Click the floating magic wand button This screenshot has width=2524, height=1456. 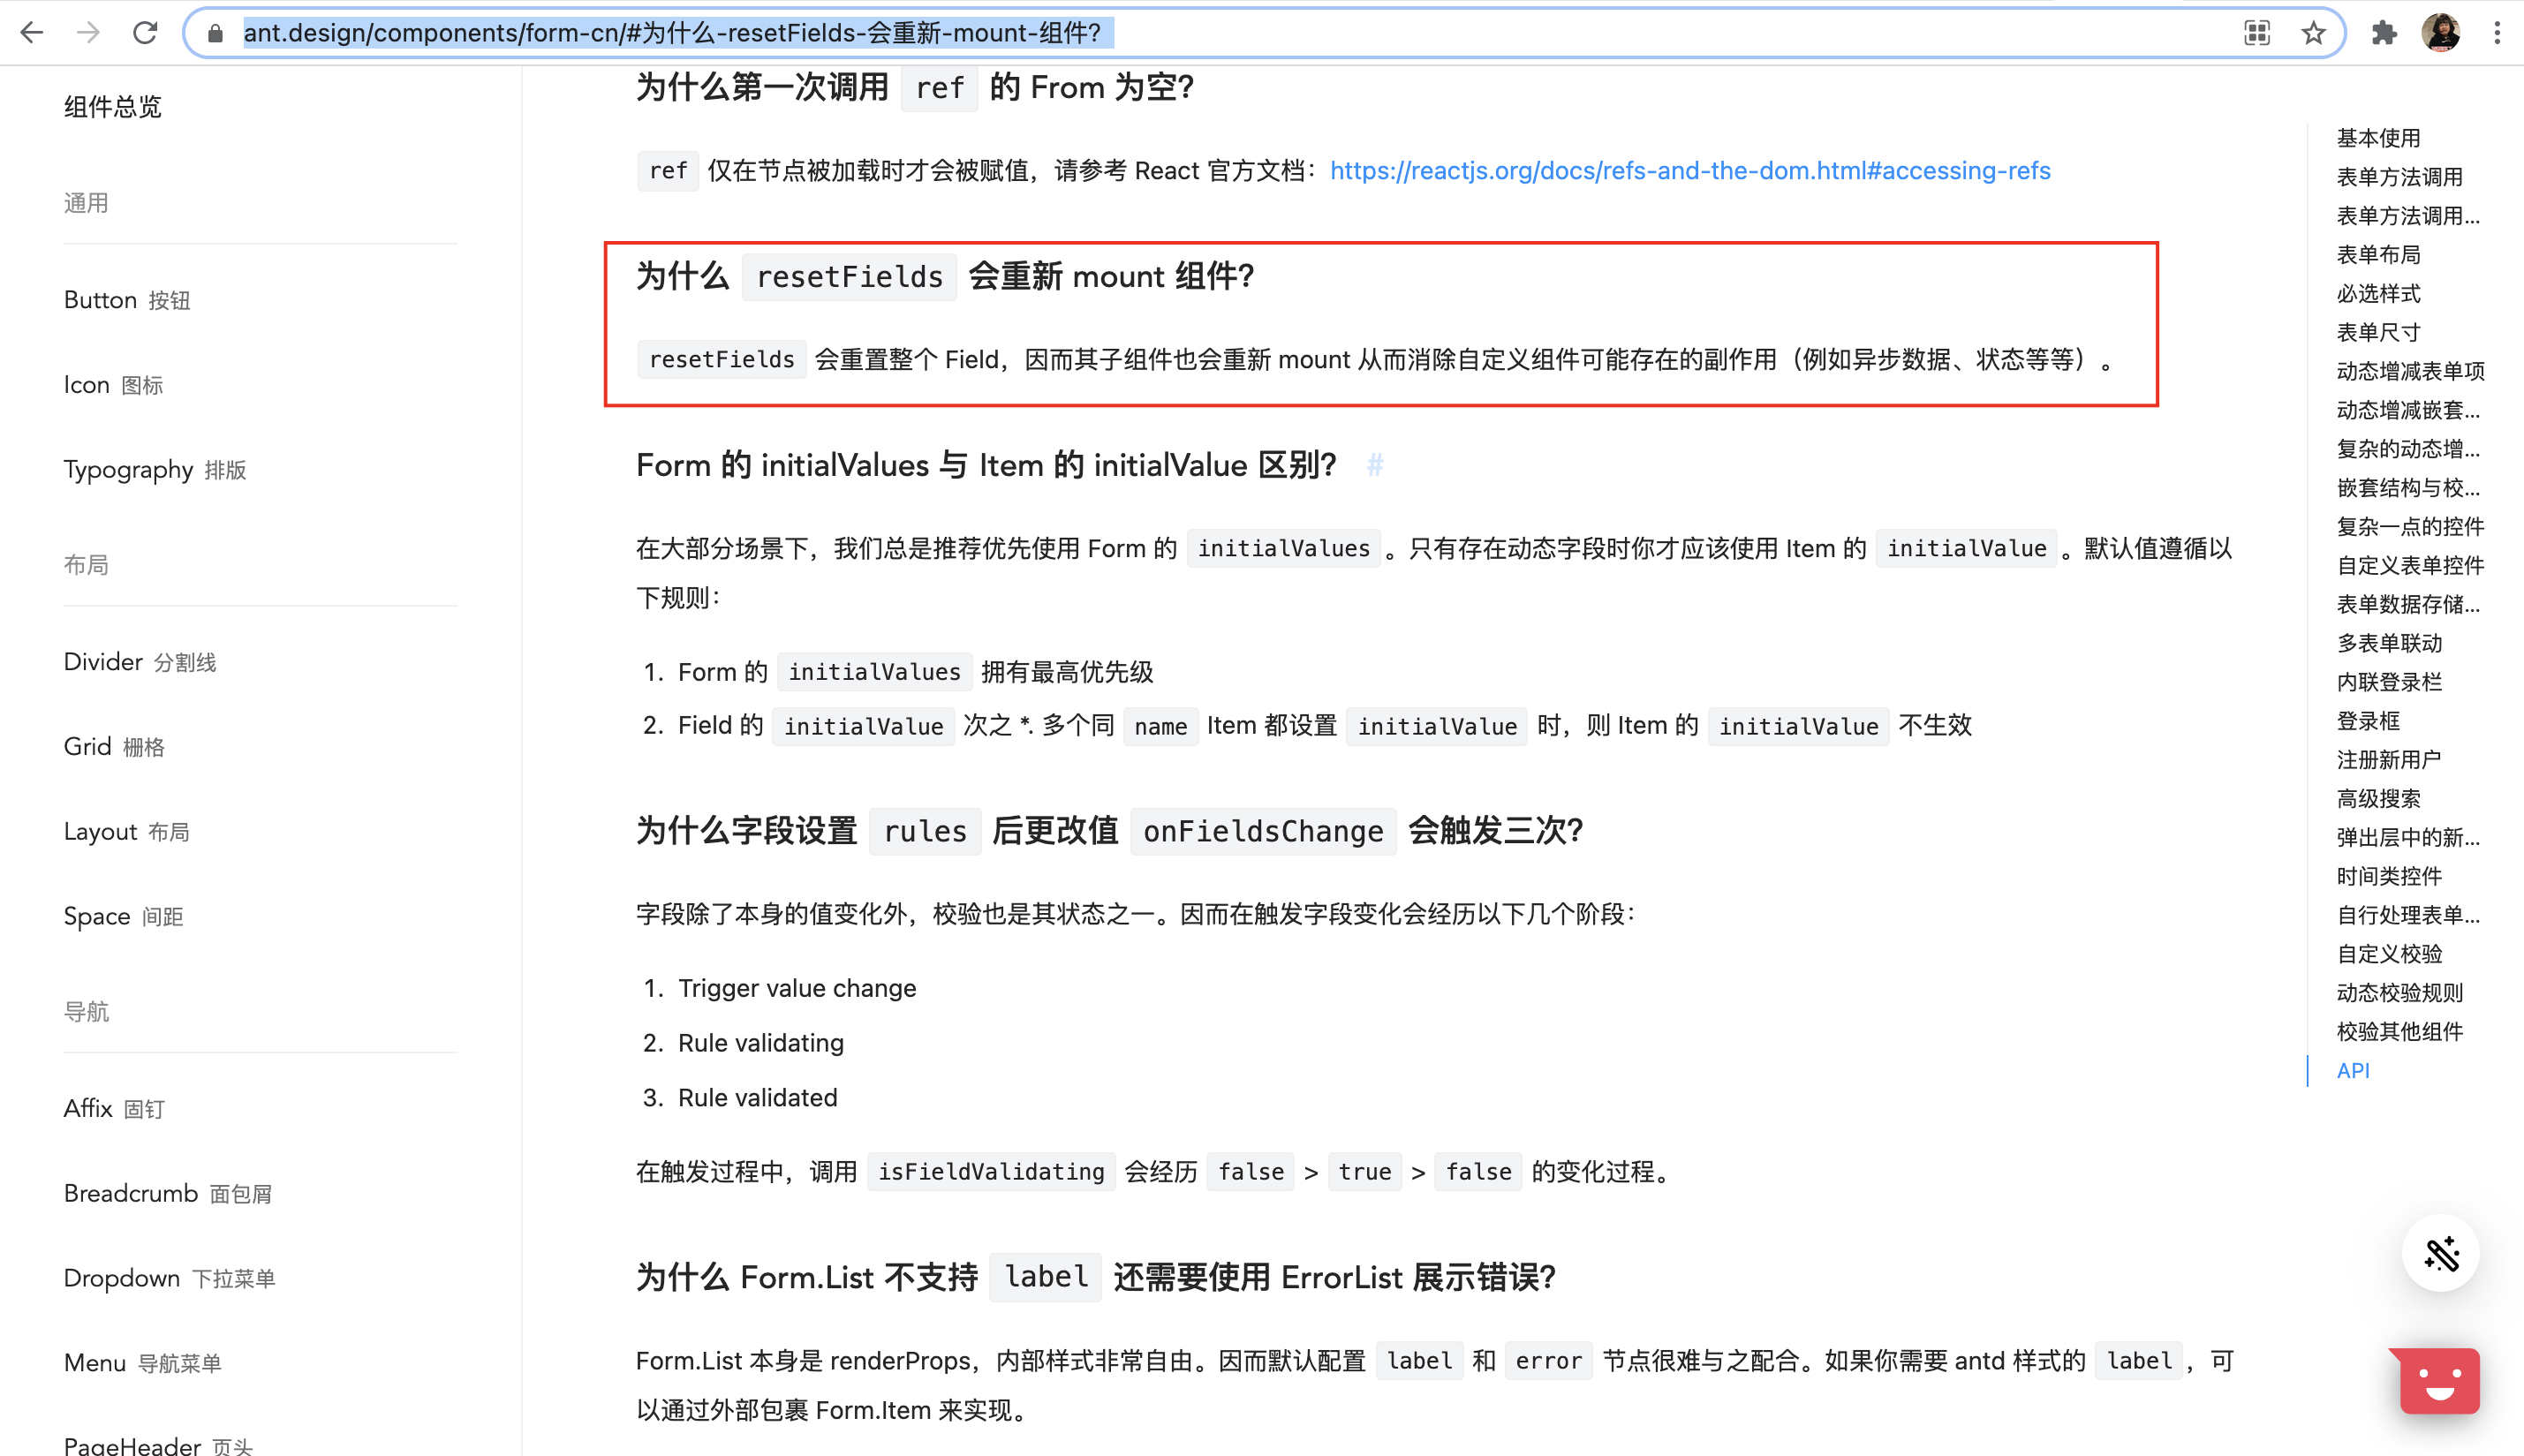point(2441,1253)
